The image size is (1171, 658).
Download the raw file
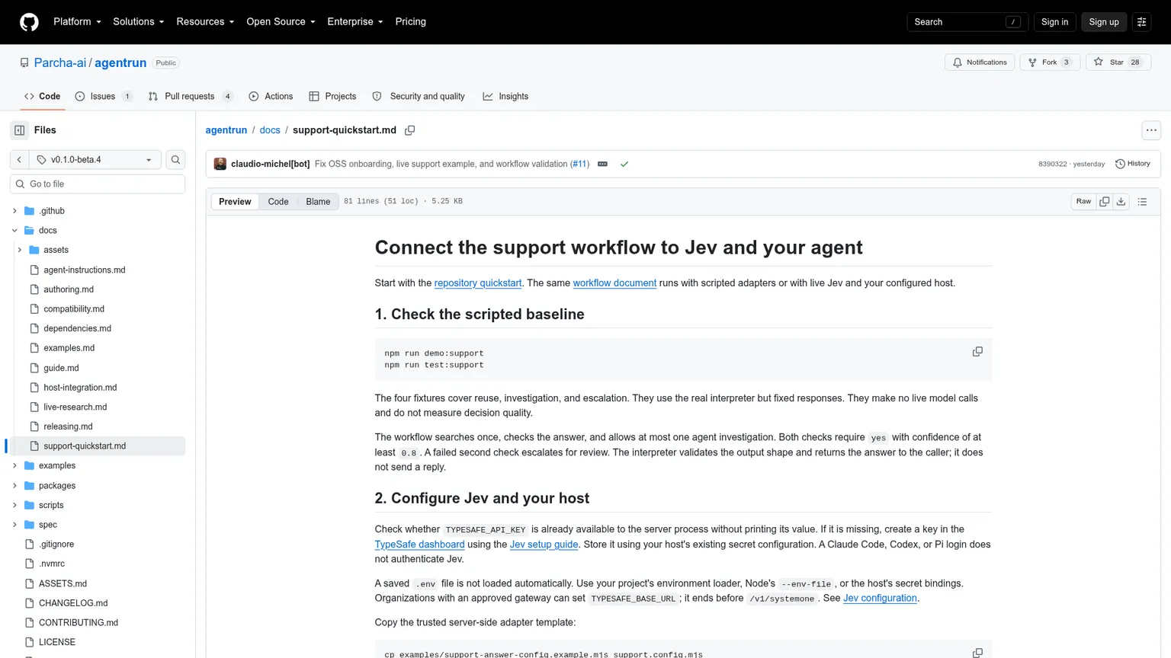tap(1121, 202)
